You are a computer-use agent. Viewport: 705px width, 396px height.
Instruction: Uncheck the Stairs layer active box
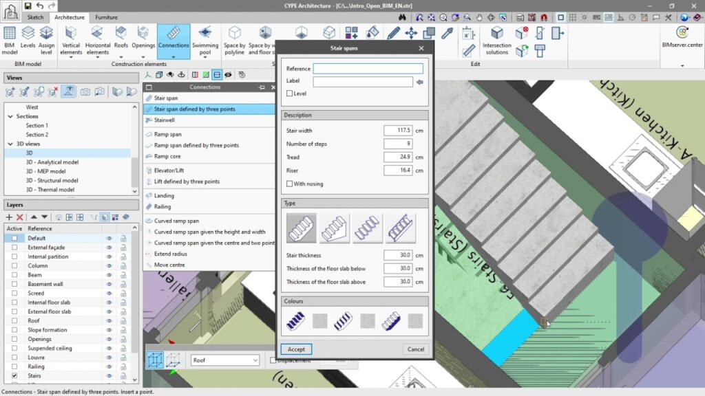[x=14, y=376]
